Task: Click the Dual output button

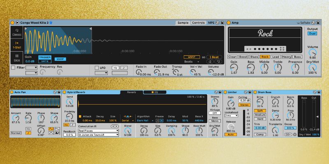Action: 312,34
